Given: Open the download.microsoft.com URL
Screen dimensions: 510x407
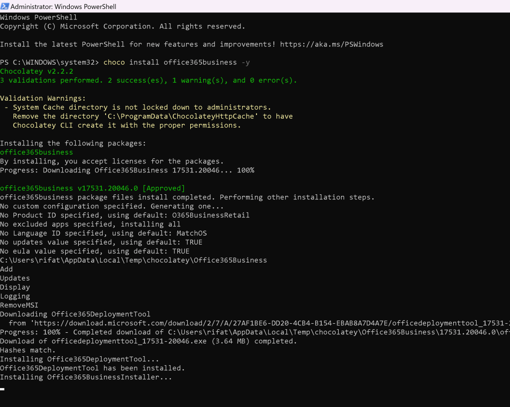Looking at the screenshot, I should [x=272, y=323].
